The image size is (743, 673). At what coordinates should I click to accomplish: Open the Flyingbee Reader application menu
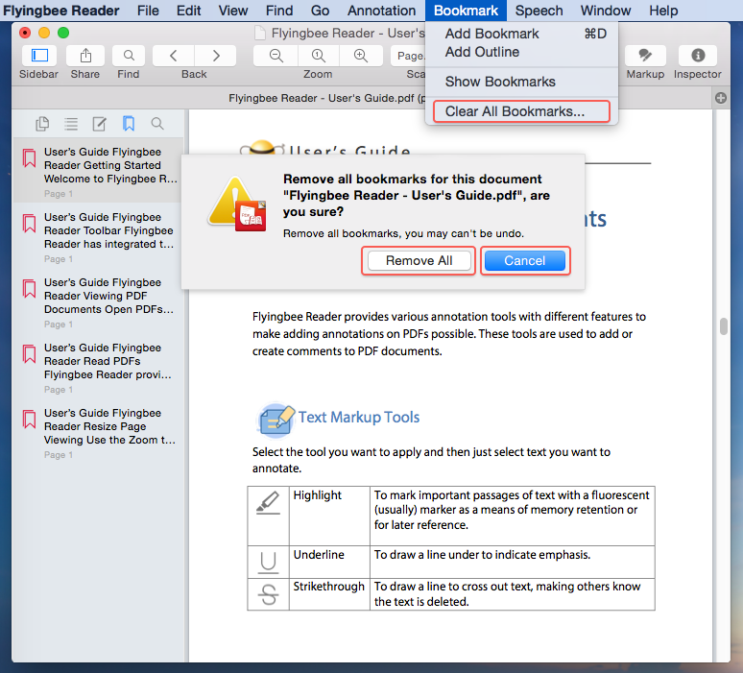[x=61, y=11]
